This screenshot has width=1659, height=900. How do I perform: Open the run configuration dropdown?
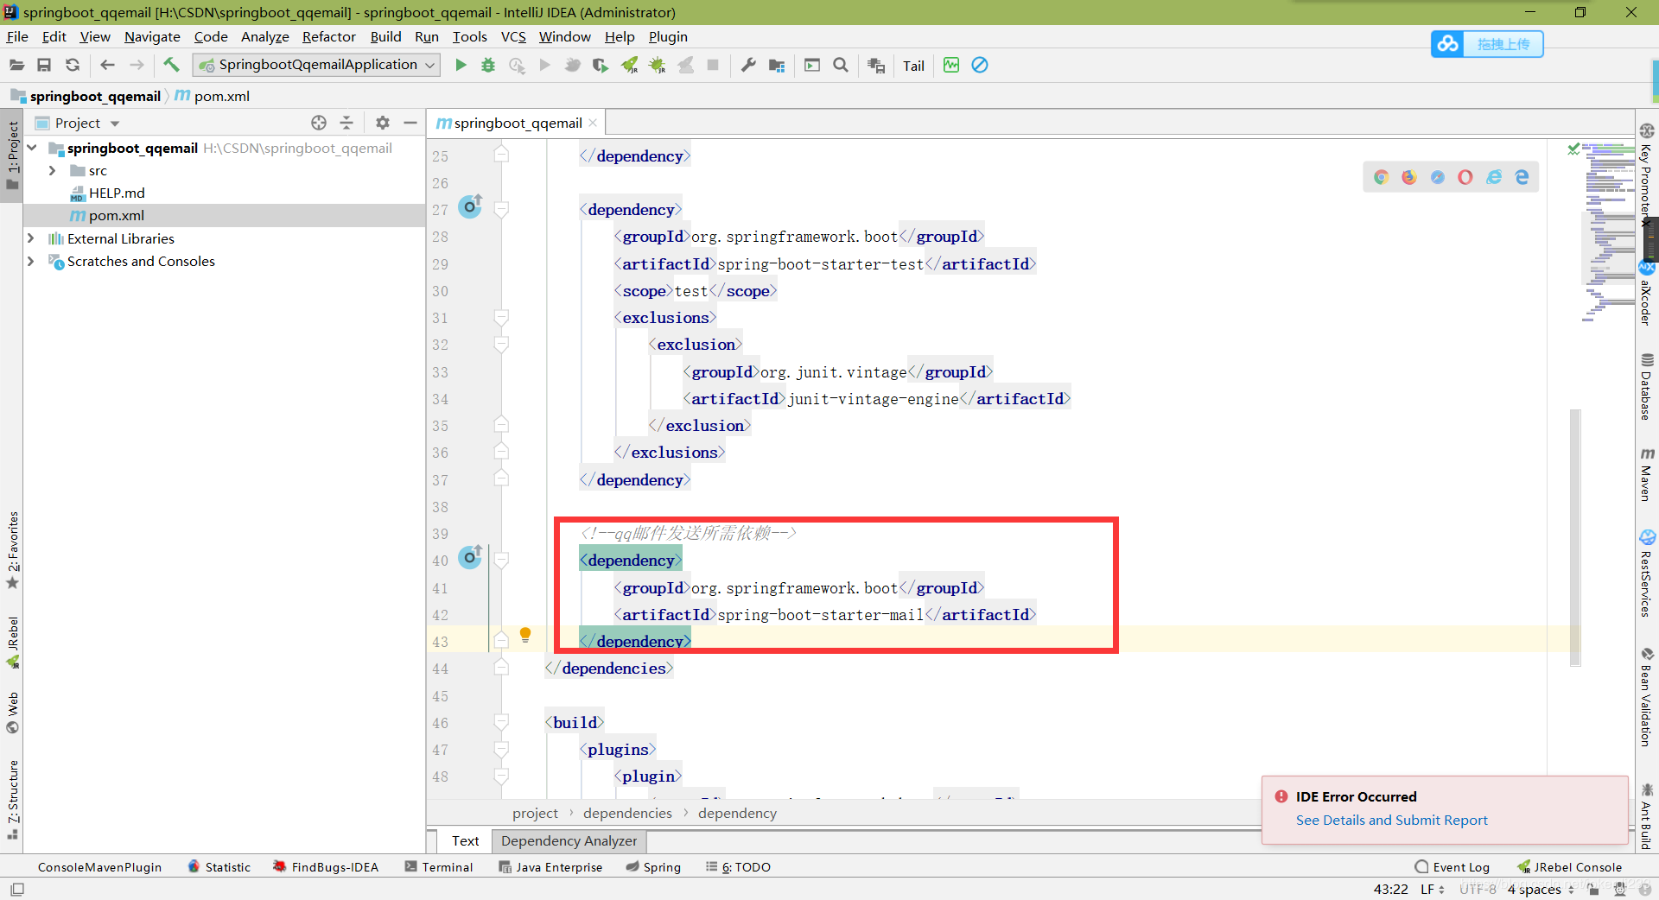click(316, 65)
